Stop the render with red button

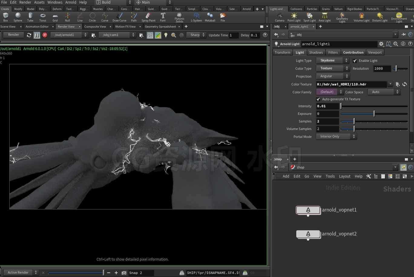coord(45,35)
